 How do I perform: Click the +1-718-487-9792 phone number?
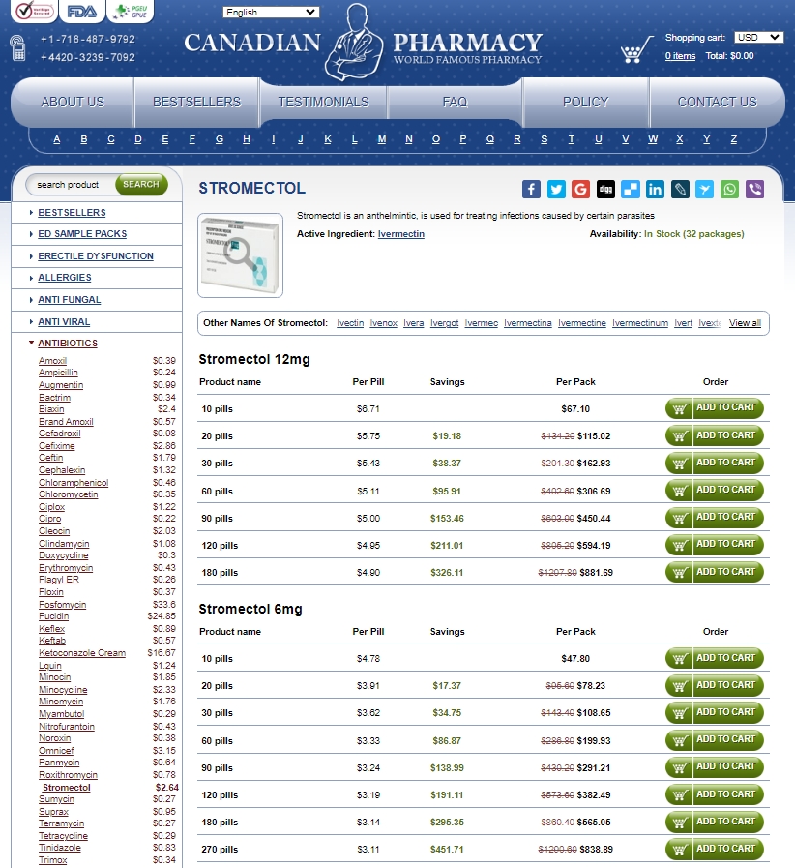(87, 40)
